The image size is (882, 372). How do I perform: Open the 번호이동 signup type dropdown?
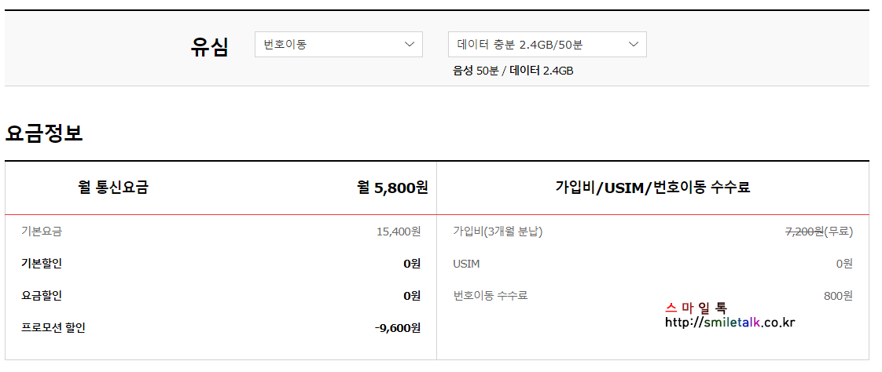tap(338, 45)
